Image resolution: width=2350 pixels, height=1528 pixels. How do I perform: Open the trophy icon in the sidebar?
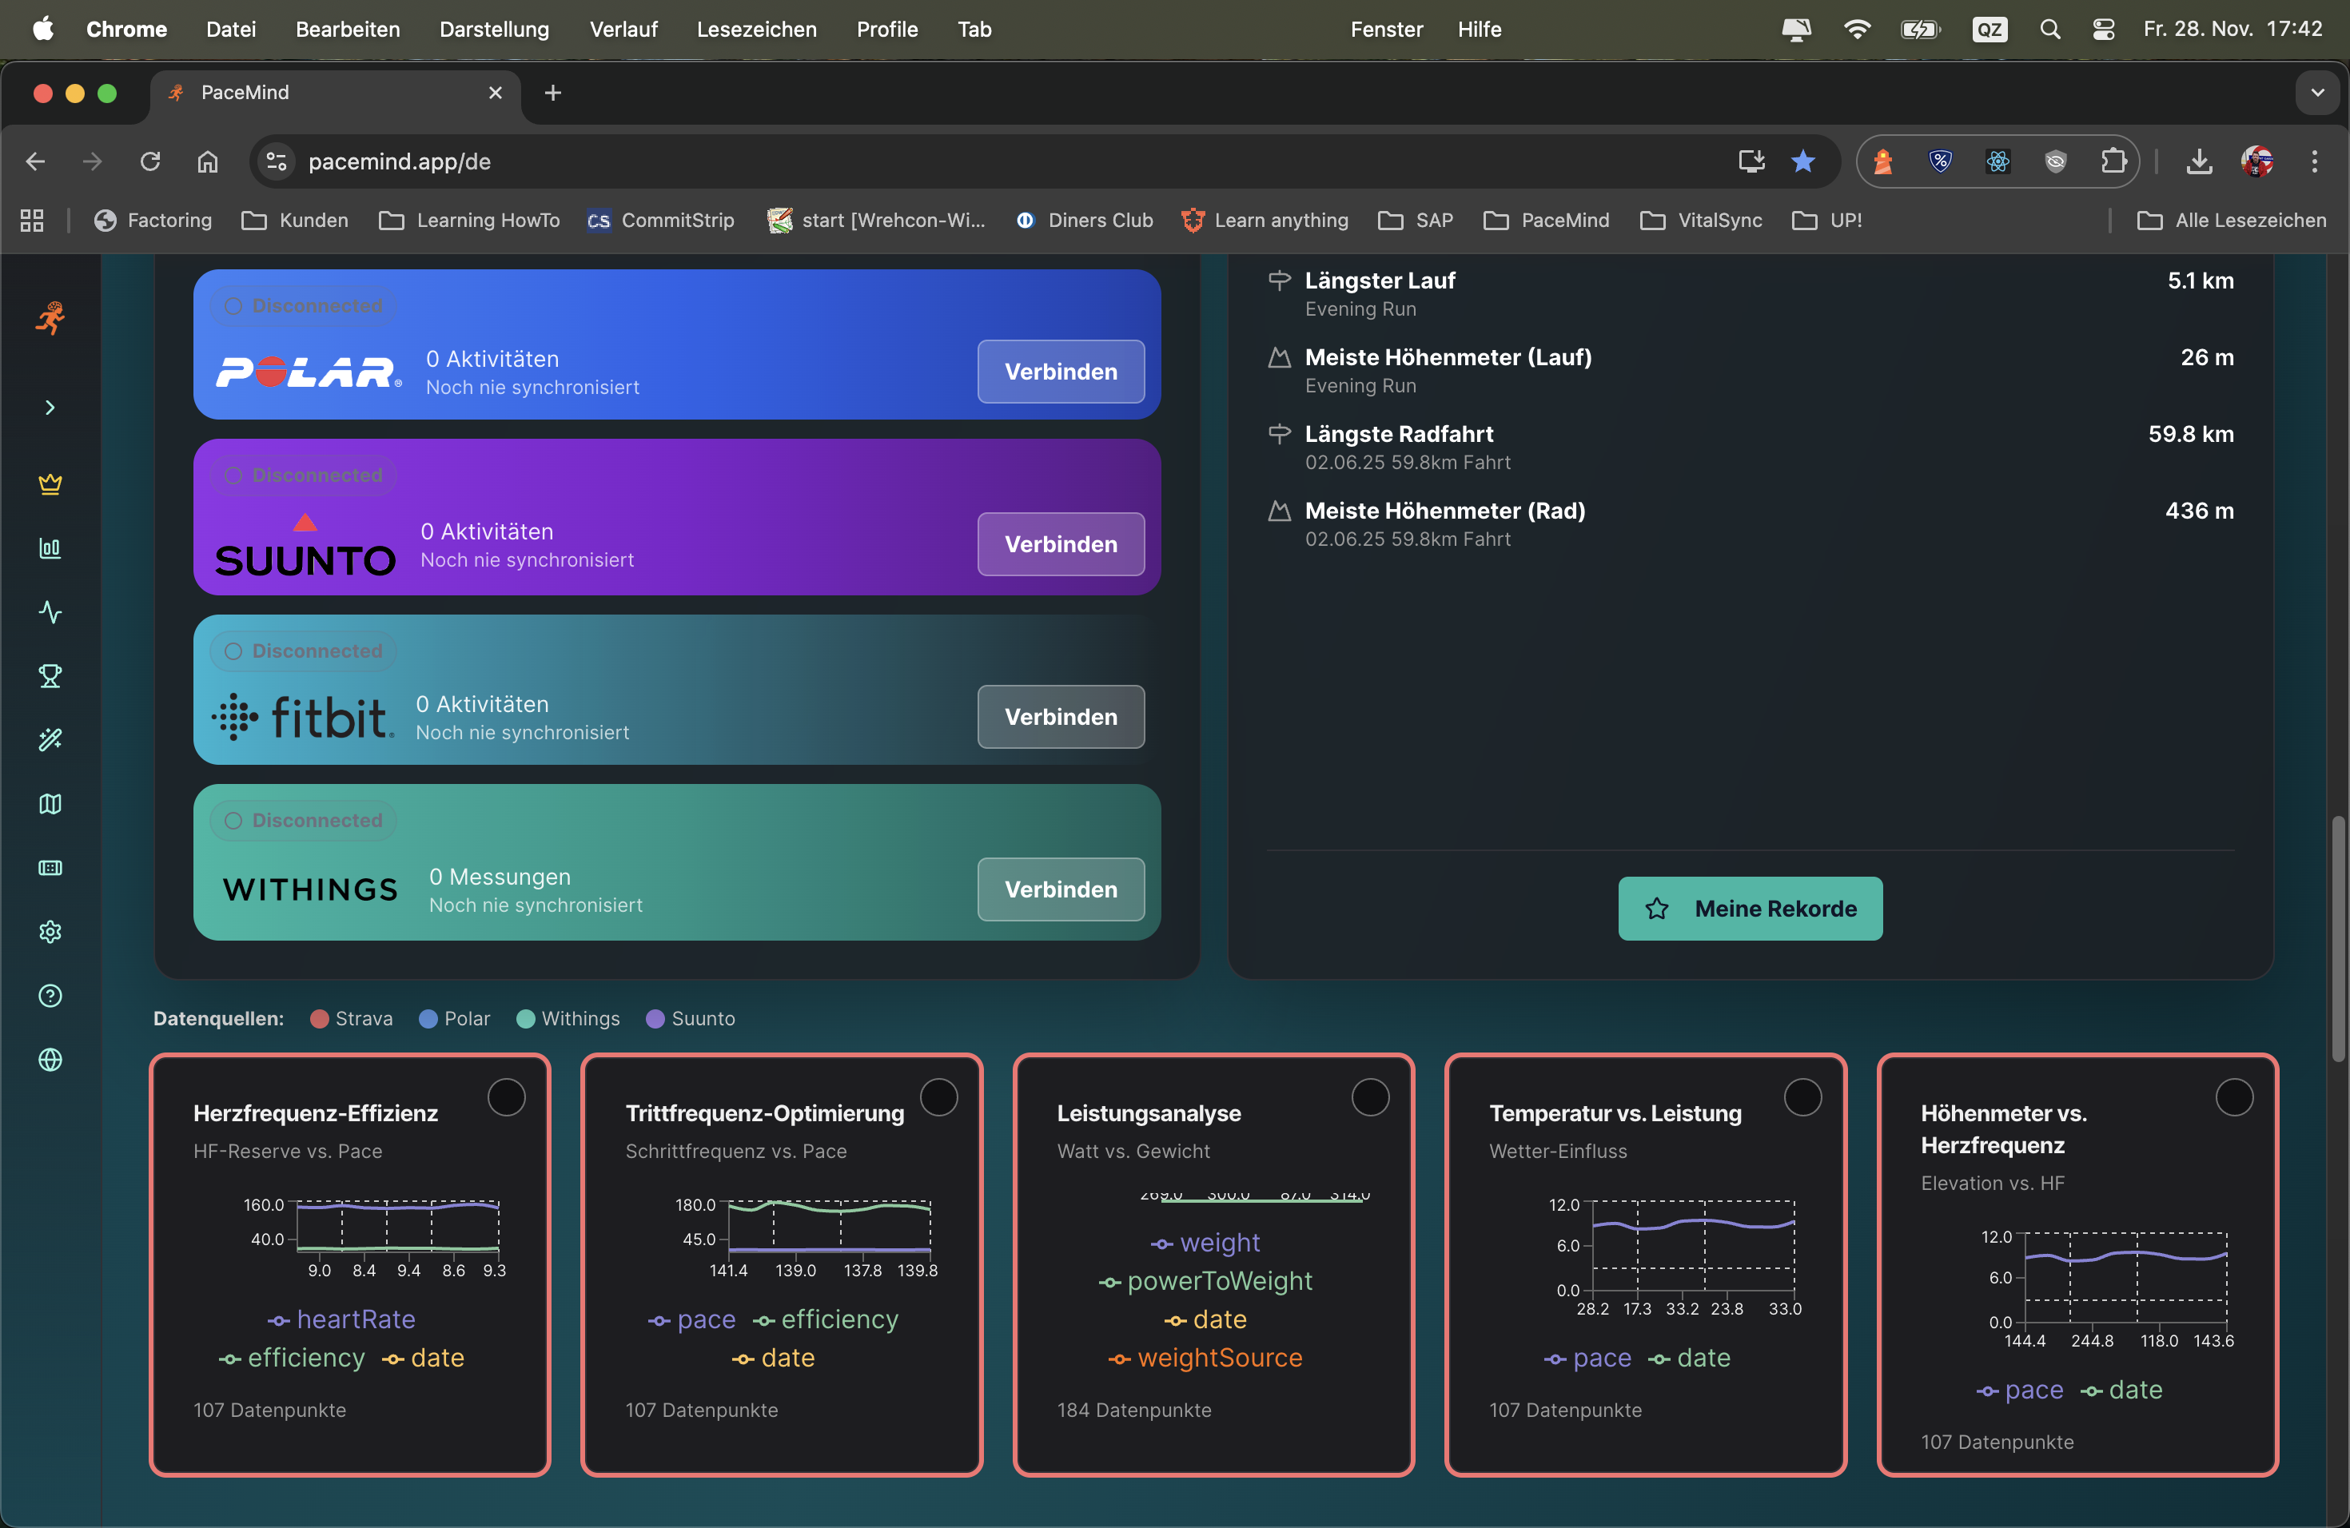pos(50,676)
